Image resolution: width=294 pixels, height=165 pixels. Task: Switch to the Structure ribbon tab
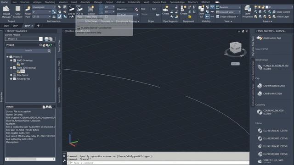pyautogui.click(x=25, y=2)
